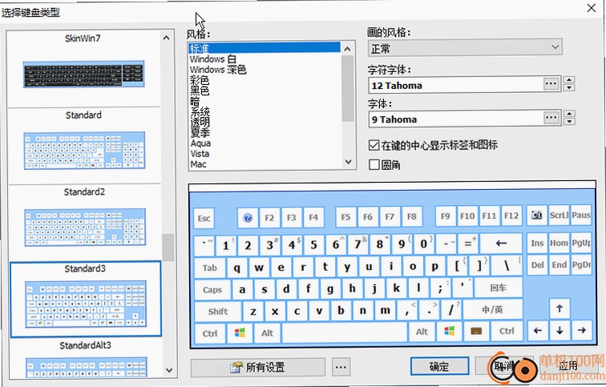
Task: Click the Del key in preview
Action: pyautogui.click(x=537, y=265)
